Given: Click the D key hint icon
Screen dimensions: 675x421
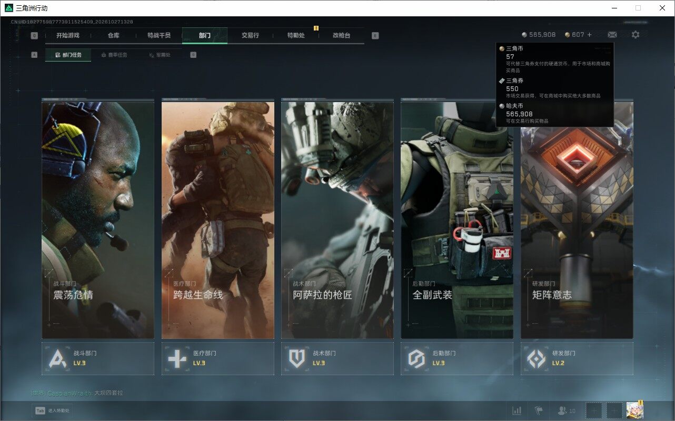Looking at the screenshot, I should pos(193,55).
